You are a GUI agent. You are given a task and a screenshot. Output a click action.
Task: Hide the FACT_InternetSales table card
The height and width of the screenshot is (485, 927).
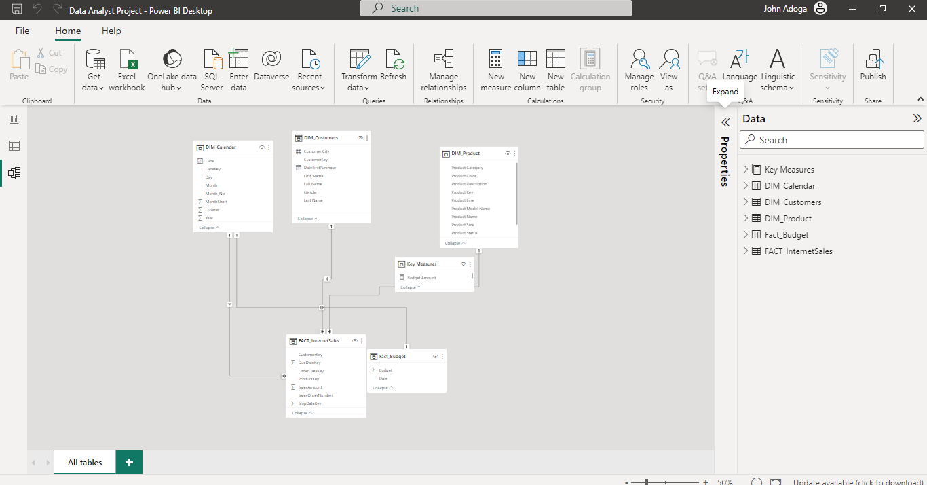pyautogui.click(x=355, y=341)
